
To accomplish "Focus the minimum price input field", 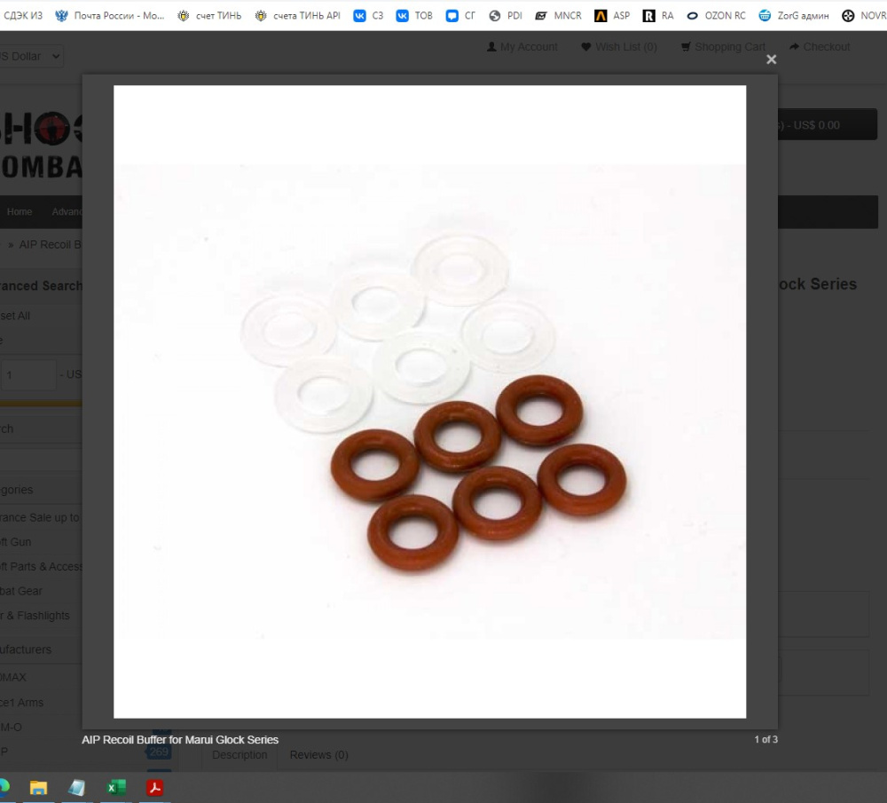I will coord(28,374).
